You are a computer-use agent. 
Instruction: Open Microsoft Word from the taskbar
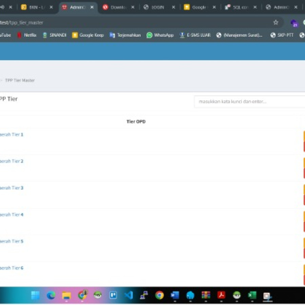tap(175, 295)
